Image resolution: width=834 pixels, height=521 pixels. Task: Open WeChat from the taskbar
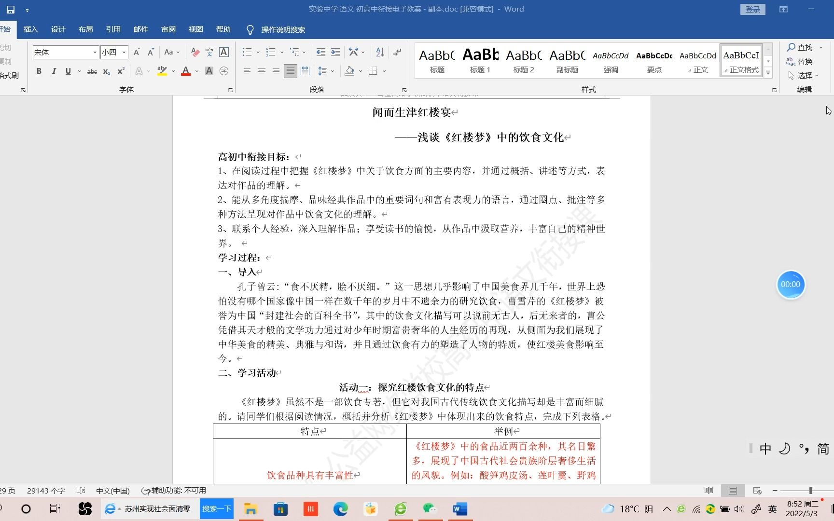430,508
